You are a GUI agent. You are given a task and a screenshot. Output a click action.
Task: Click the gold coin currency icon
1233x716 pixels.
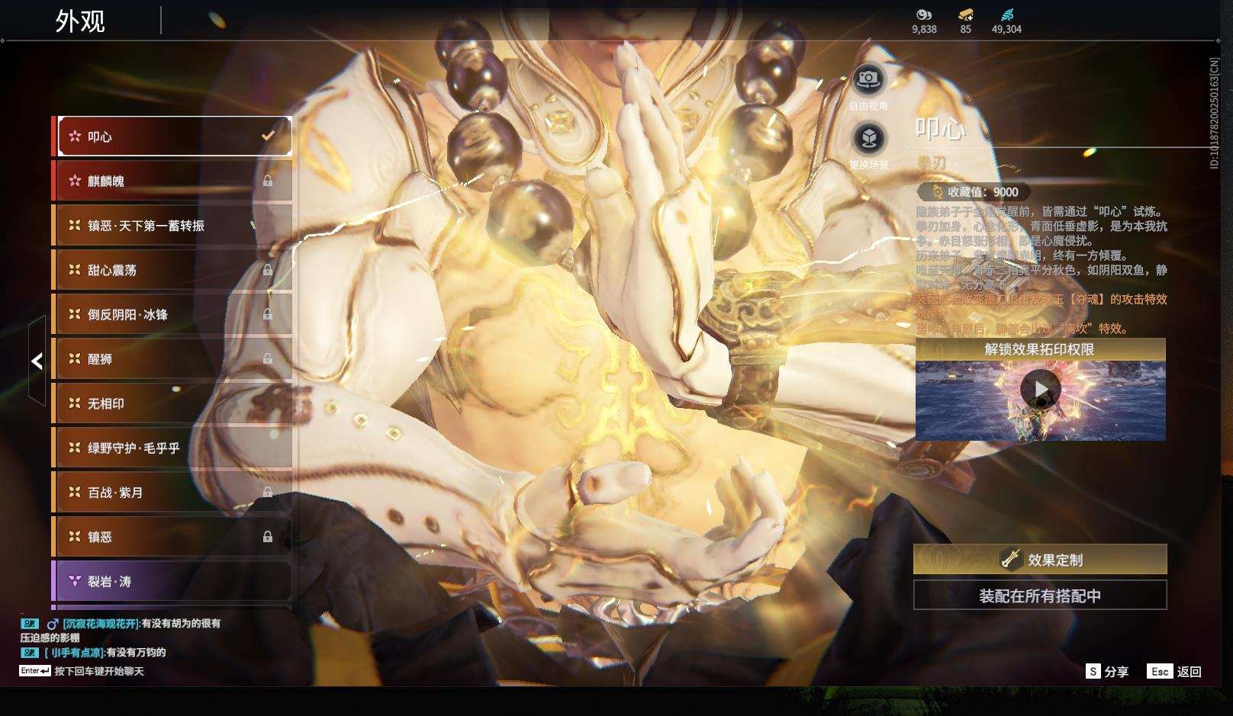pyautogui.click(x=924, y=14)
